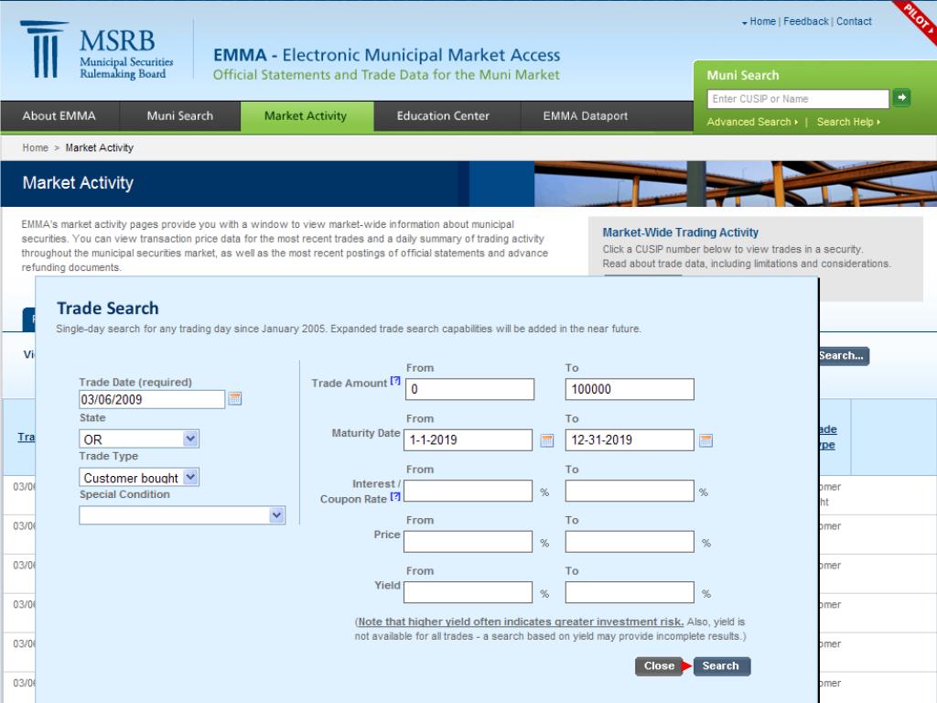Screen dimensions: 937x703
Task: Click the Trade Amount From field
Action: (x=469, y=388)
